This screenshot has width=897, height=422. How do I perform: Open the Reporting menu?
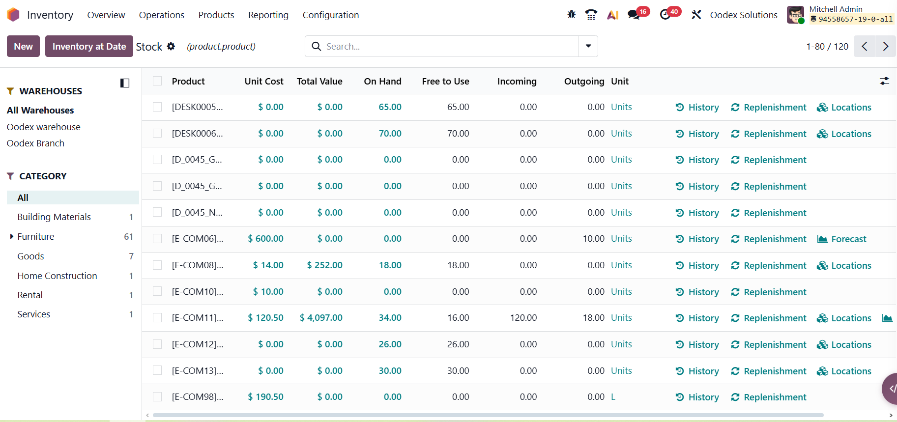[x=268, y=15]
